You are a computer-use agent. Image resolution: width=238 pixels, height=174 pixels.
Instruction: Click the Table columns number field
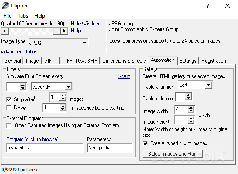click(x=181, y=97)
